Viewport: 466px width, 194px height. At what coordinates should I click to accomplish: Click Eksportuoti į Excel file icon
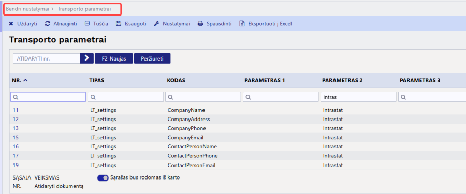242,24
